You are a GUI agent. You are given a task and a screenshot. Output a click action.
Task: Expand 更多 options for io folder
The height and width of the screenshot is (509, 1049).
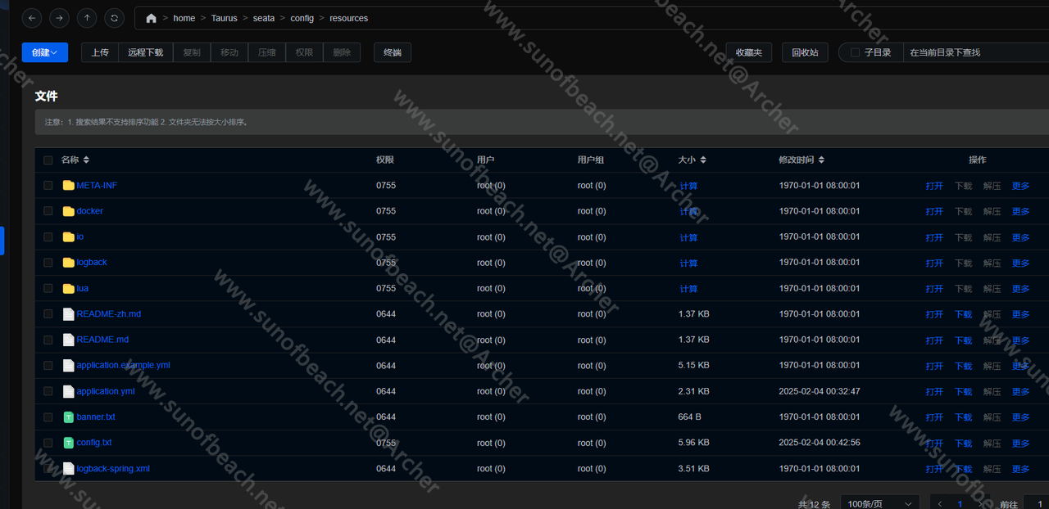pos(1020,237)
